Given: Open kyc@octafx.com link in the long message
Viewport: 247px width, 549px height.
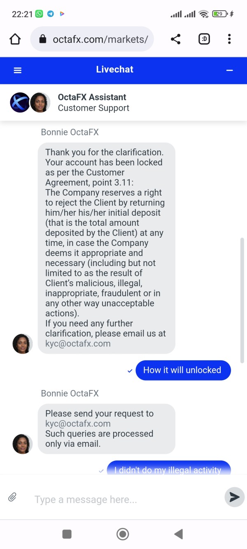Looking at the screenshot, I should [78, 343].
